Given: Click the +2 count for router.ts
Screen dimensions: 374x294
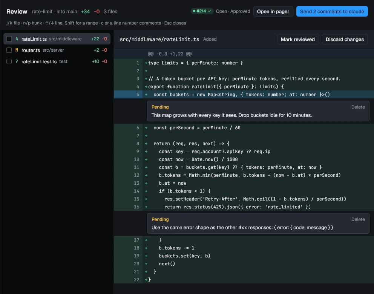Looking at the screenshot, I should [x=97, y=50].
